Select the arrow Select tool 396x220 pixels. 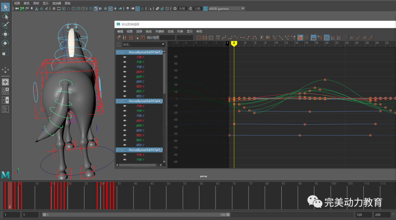5,7
